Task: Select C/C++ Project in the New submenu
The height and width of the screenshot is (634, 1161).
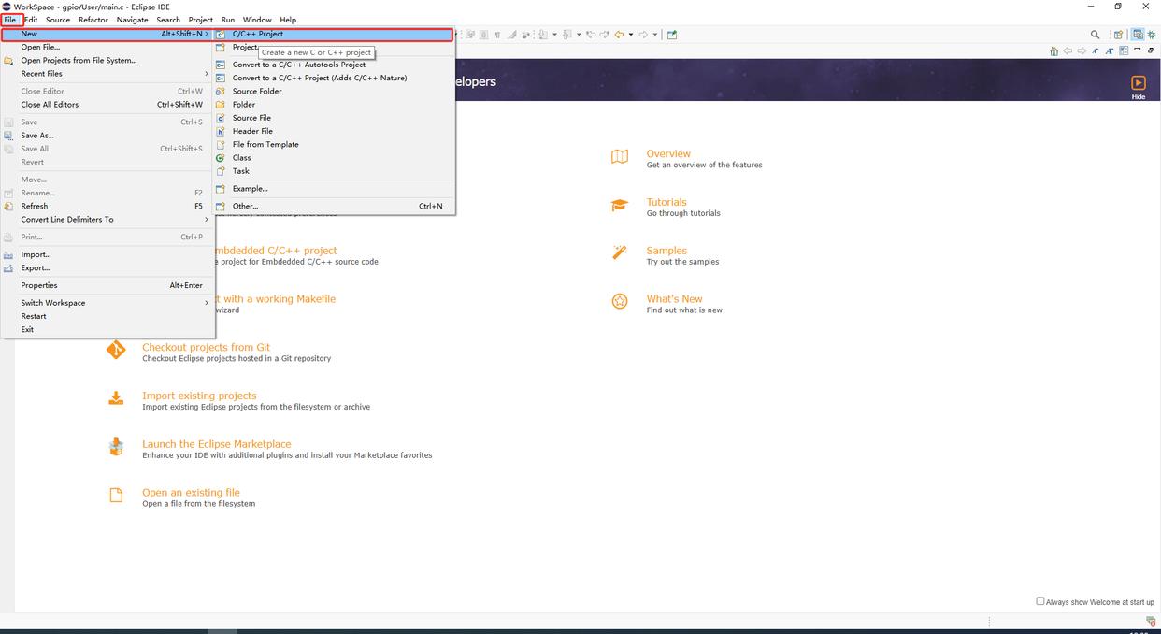Action: (x=334, y=34)
